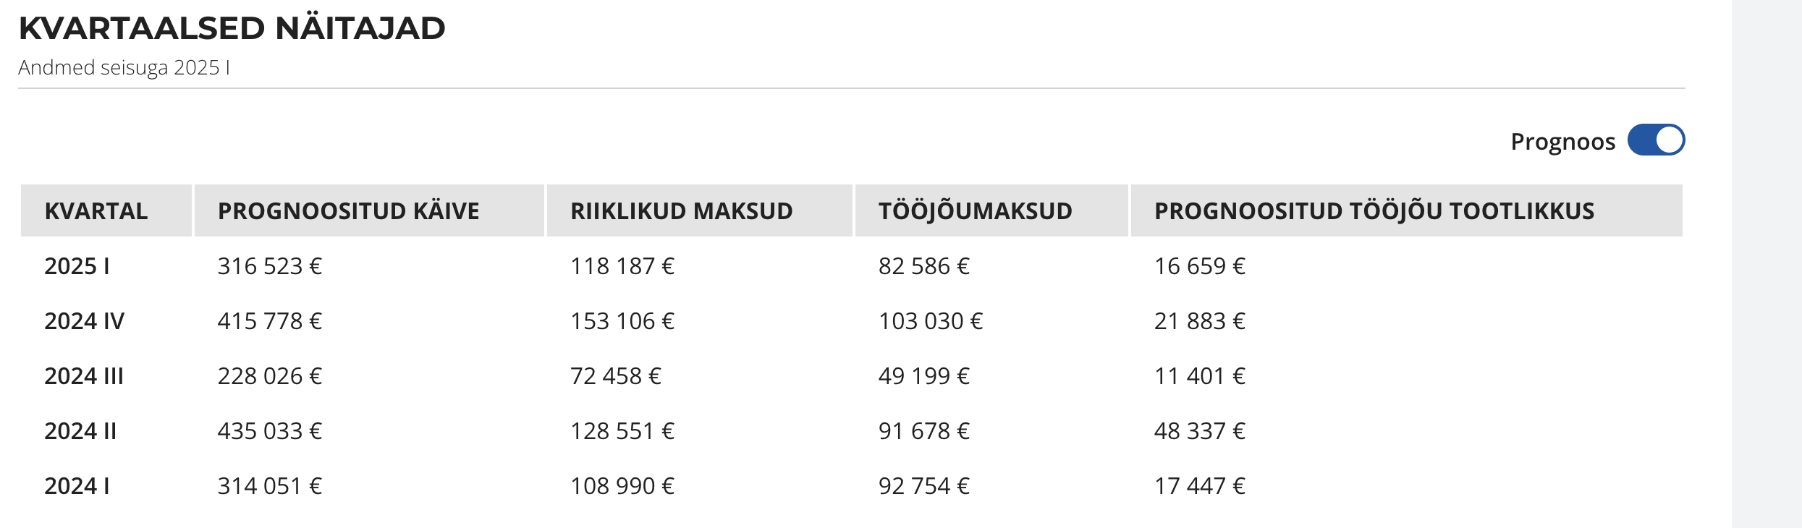Select the KVARTAL column header
The image size is (1802, 528).
click(x=106, y=210)
